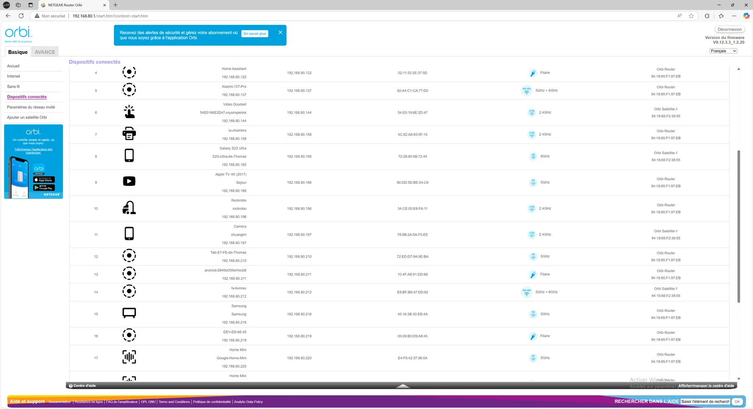Switch to the AVANCE tab

pyautogui.click(x=45, y=52)
